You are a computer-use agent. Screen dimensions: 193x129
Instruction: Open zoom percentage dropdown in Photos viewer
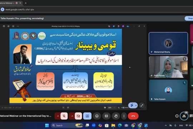[x=112, y=107]
